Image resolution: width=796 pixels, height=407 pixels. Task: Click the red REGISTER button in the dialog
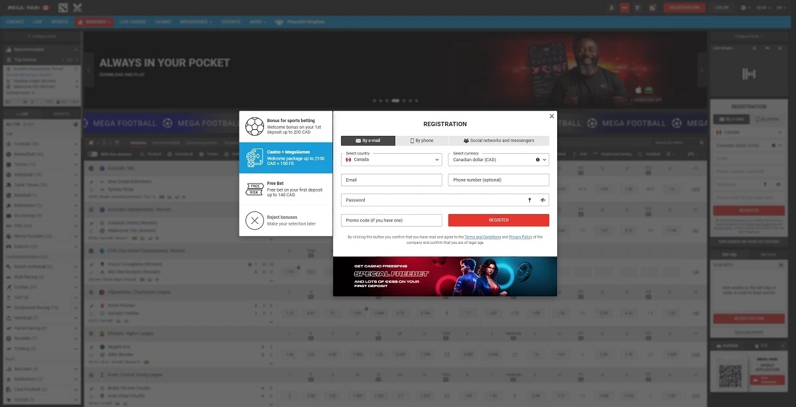(x=499, y=220)
